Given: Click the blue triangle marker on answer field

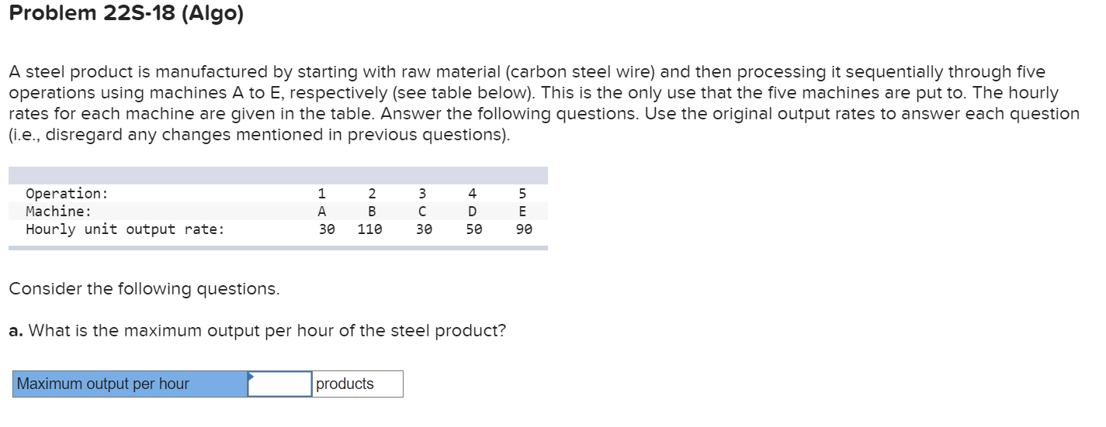Looking at the screenshot, I should click(x=251, y=376).
